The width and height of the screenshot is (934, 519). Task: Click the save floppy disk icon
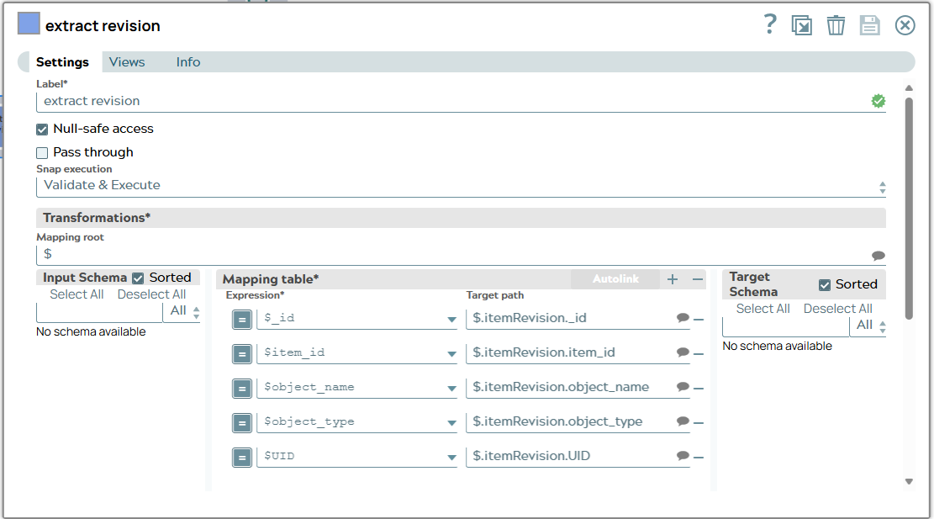869,25
